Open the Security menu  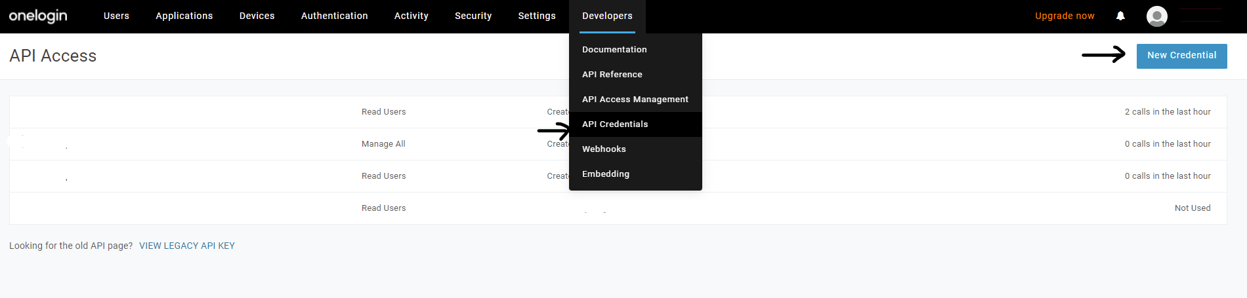tap(473, 16)
